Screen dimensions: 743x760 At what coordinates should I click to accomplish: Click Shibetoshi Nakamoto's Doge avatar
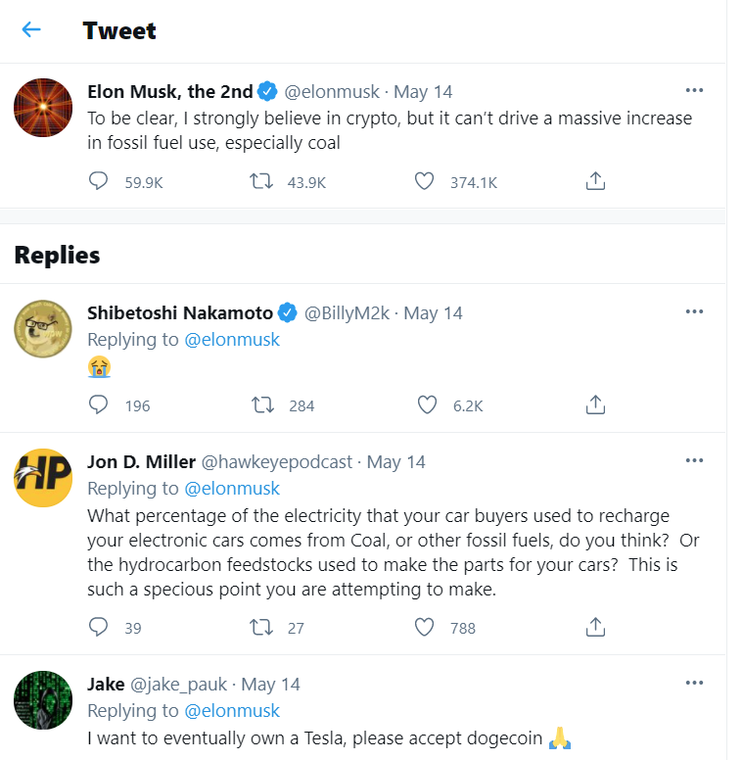point(43,329)
